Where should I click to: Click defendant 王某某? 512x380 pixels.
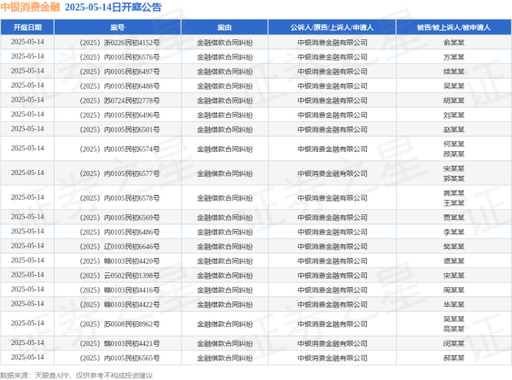point(454,203)
